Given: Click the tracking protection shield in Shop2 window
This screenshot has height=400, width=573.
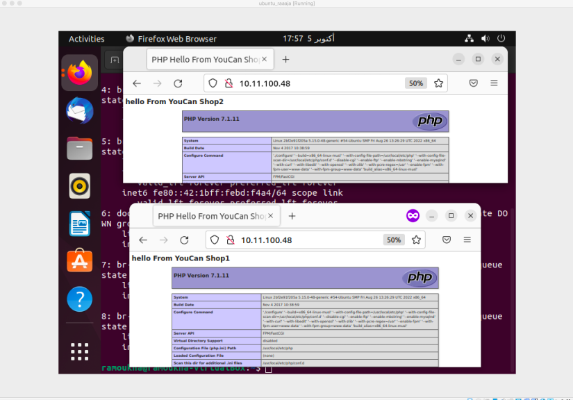Looking at the screenshot, I should tap(213, 83).
